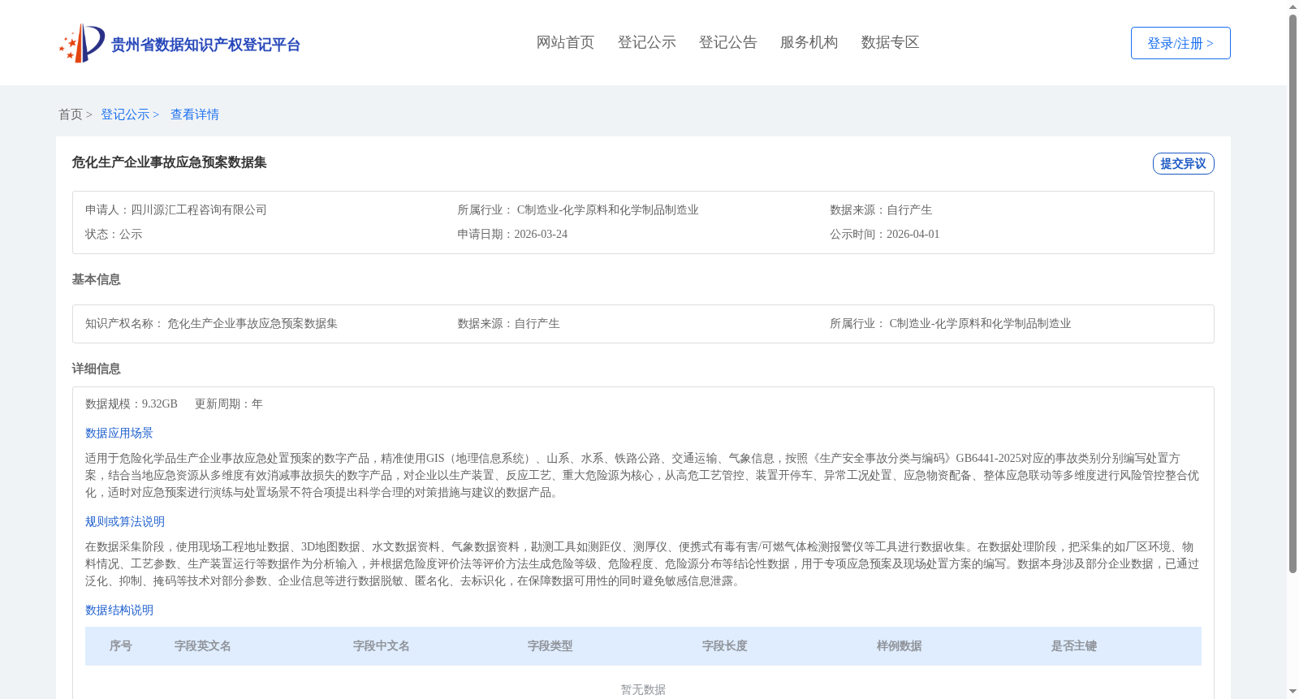Click 序号 column header
This screenshot has height=699, width=1299.
[x=121, y=646]
